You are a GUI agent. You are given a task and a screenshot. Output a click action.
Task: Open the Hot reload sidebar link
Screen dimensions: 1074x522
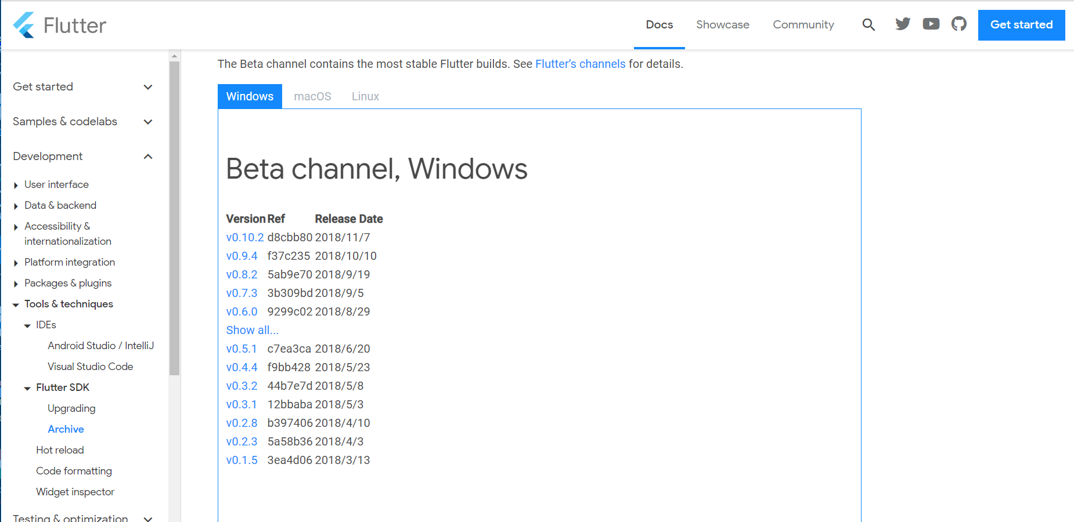60,450
